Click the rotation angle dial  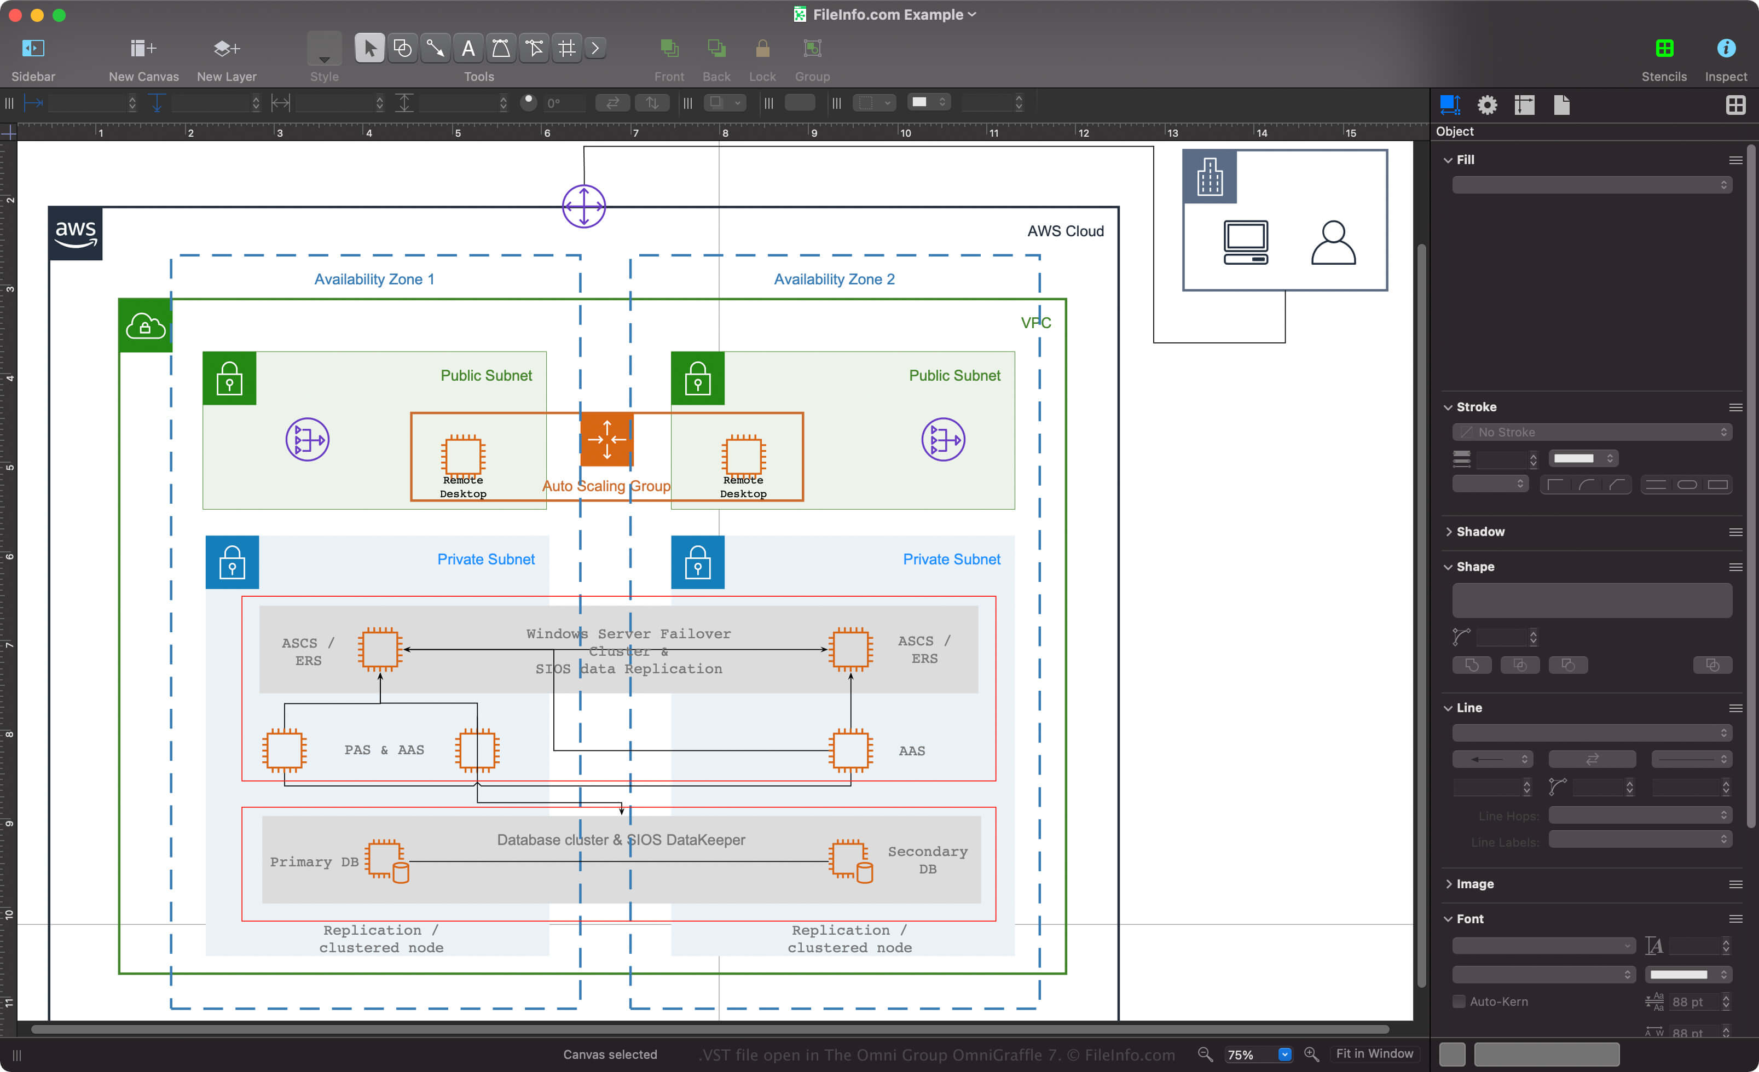(x=529, y=102)
